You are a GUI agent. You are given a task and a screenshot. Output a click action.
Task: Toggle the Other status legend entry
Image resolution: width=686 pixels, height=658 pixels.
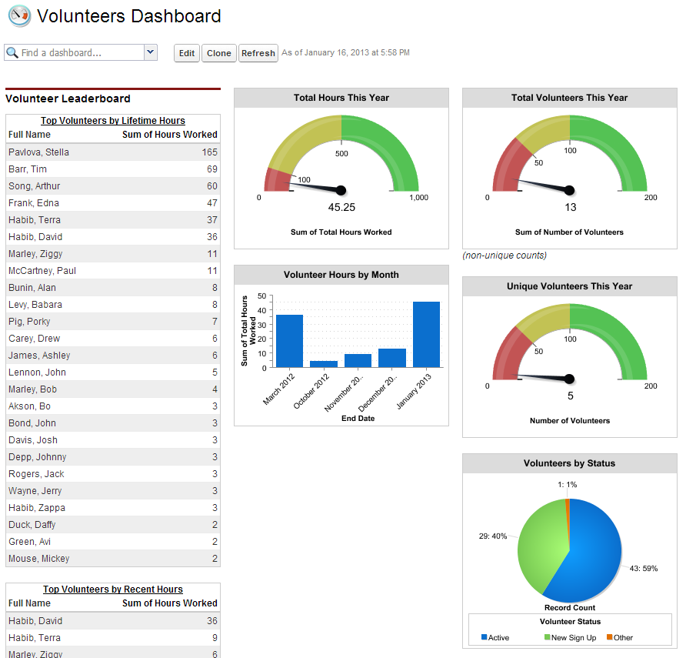coord(618,636)
